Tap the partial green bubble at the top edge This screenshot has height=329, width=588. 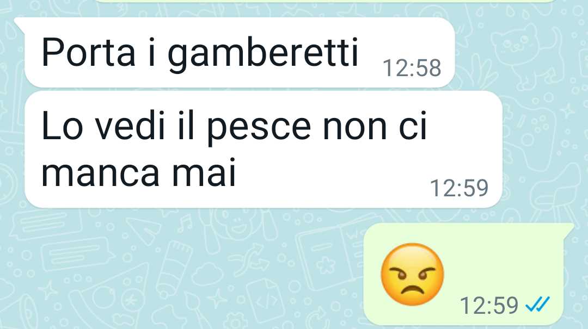click(324, 1)
